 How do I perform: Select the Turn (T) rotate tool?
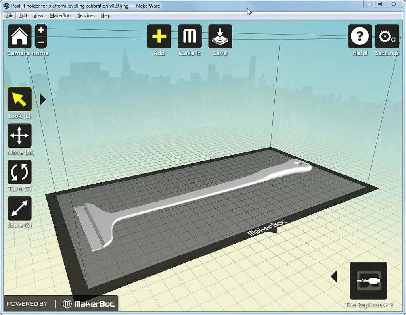click(20, 172)
